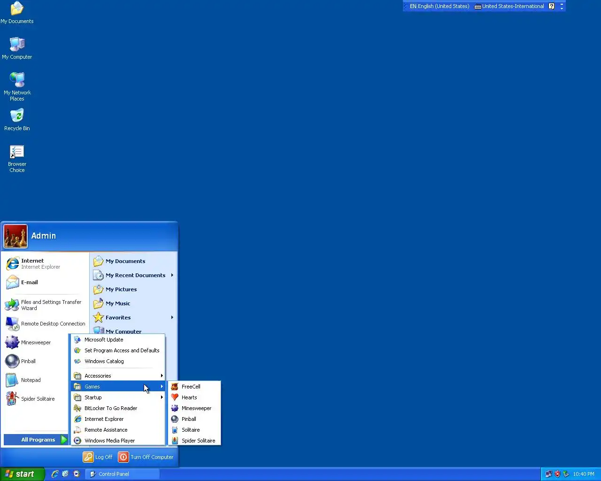Expand My Recent Documents submenu
This screenshot has height=481, width=601.
pyautogui.click(x=133, y=275)
